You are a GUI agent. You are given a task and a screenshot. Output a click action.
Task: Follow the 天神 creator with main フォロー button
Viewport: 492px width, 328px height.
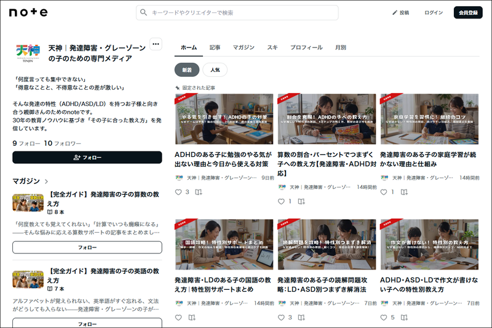tap(87, 158)
